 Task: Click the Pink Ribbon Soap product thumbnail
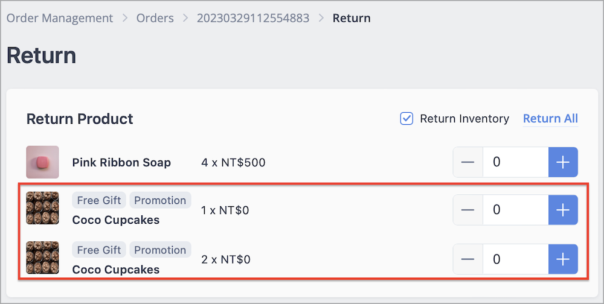tap(42, 162)
